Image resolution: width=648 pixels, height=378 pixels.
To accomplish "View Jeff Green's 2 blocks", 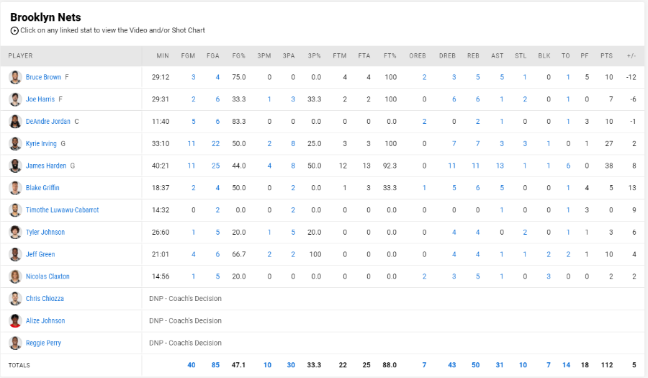I will tap(549, 254).
